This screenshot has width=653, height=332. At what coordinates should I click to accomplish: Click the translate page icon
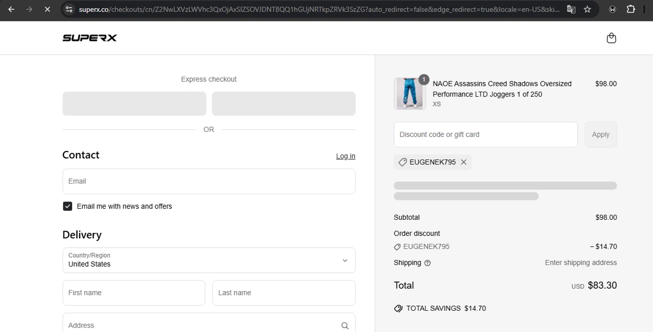click(571, 9)
